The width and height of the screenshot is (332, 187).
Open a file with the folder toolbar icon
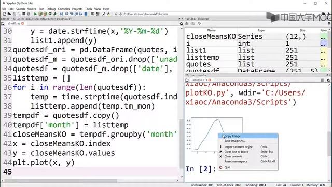pyautogui.click(x=9, y=14)
